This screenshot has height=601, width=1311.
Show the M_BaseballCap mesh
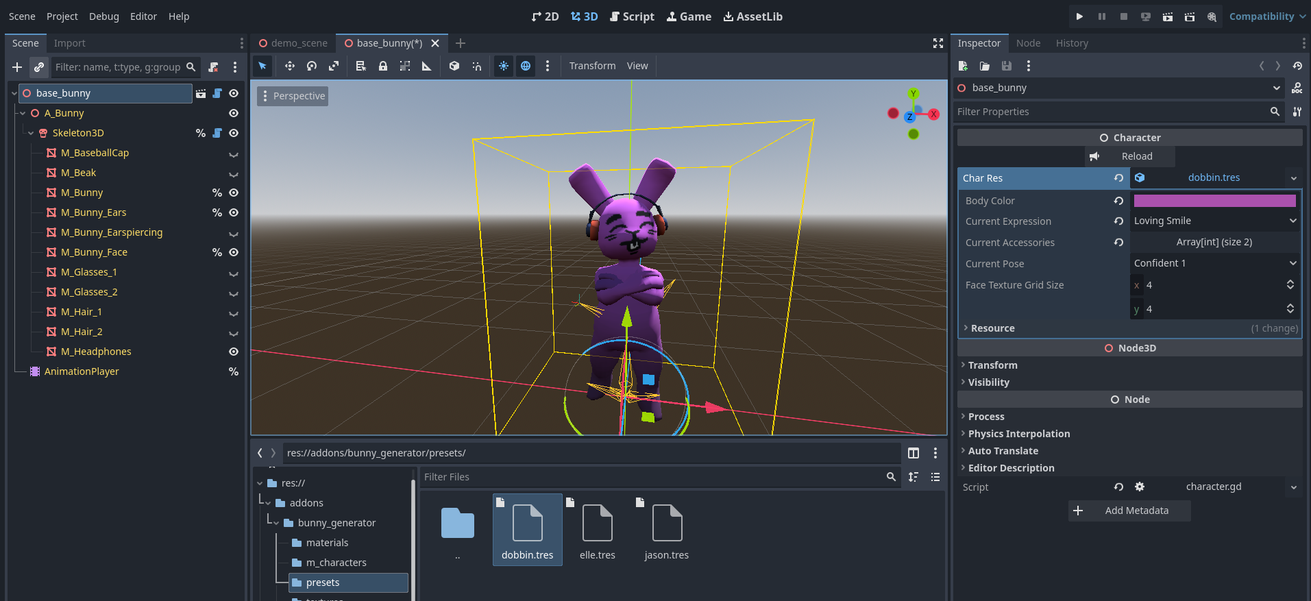pyautogui.click(x=234, y=153)
